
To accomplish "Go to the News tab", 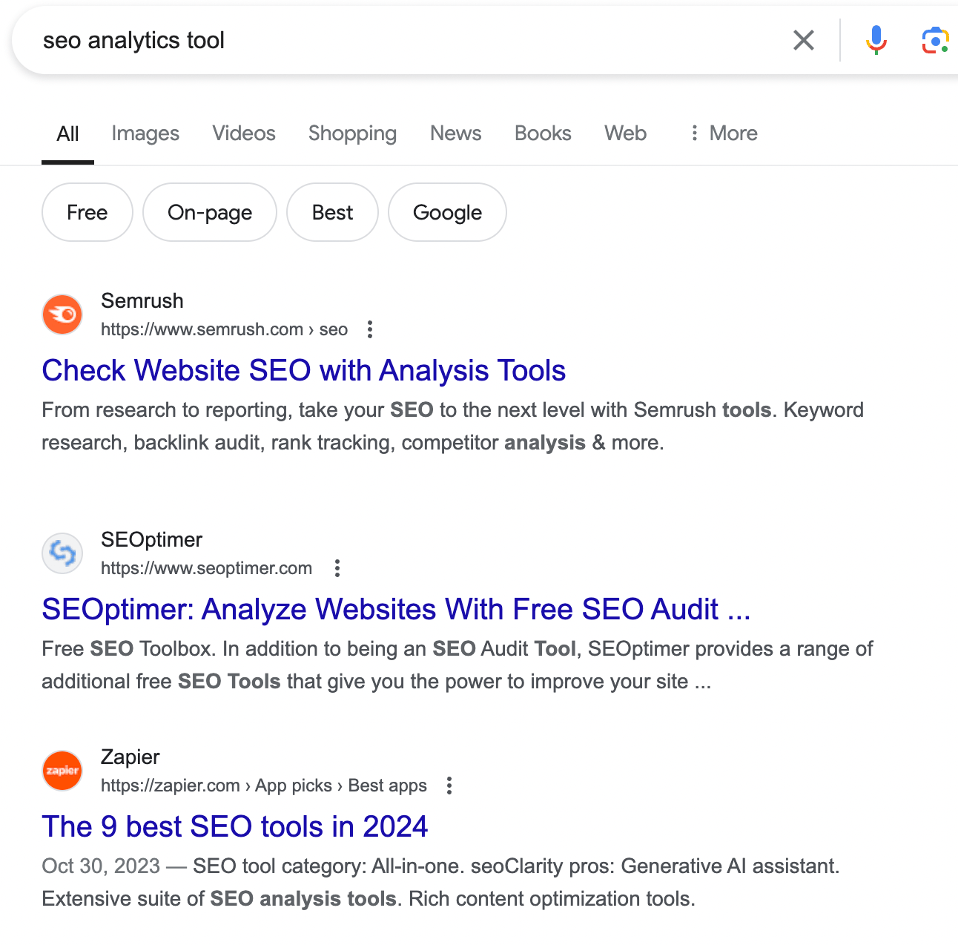I will click(455, 134).
